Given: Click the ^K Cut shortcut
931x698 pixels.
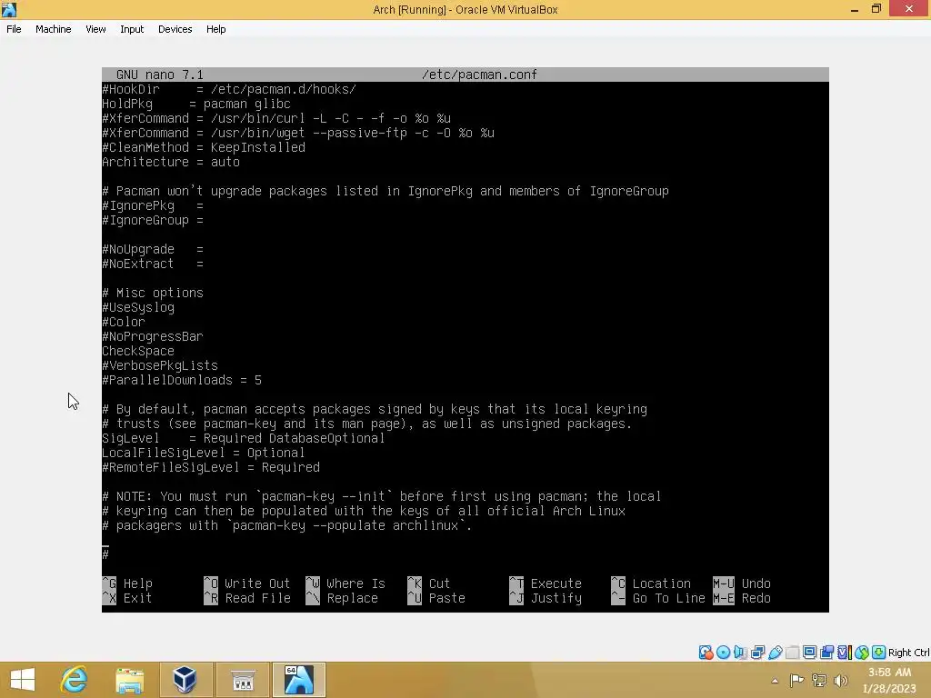Looking at the screenshot, I should (429, 583).
